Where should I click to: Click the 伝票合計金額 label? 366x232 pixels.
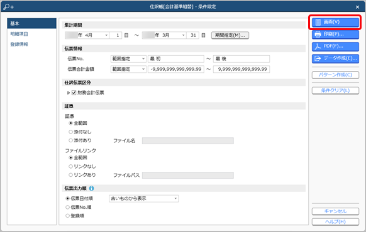coord(80,69)
